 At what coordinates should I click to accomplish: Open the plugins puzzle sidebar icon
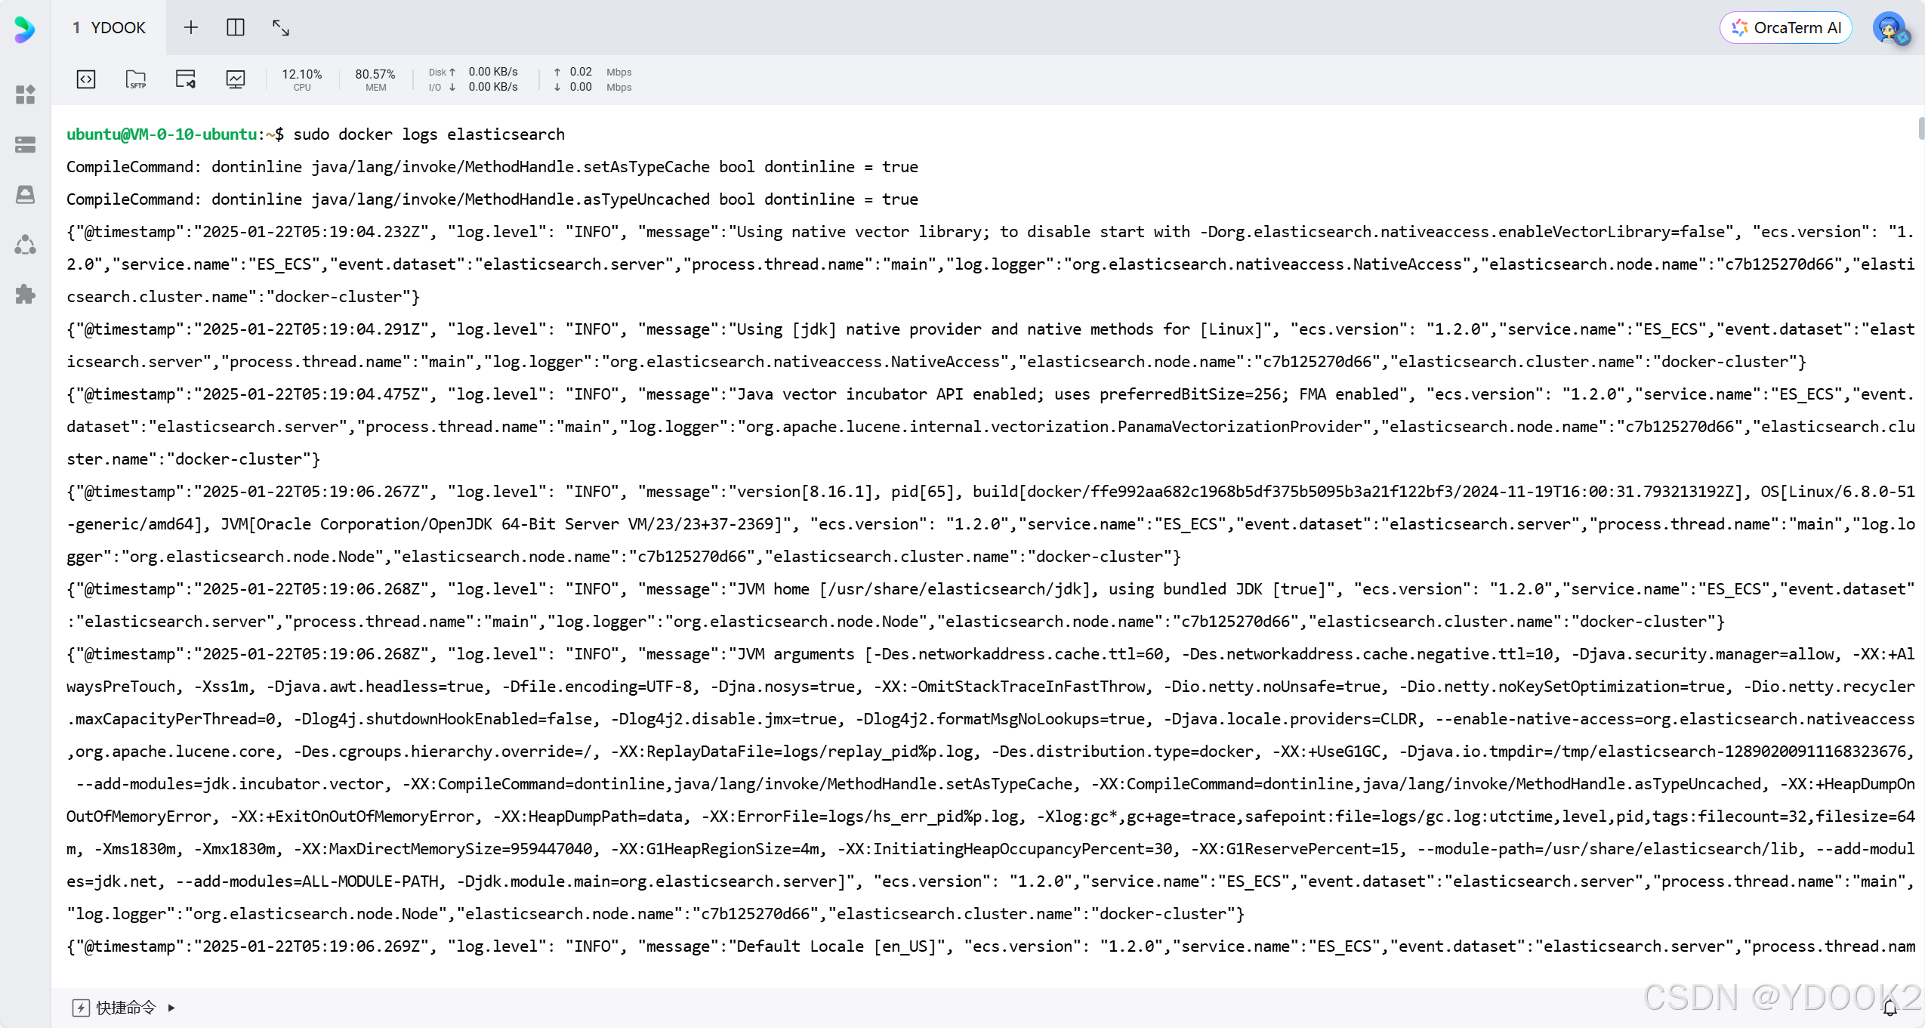pos(26,294)
